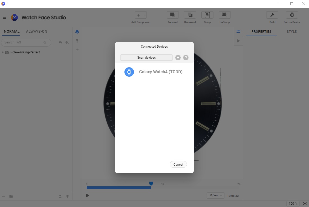Click the timeline playhead marker

tap(151, 183)
